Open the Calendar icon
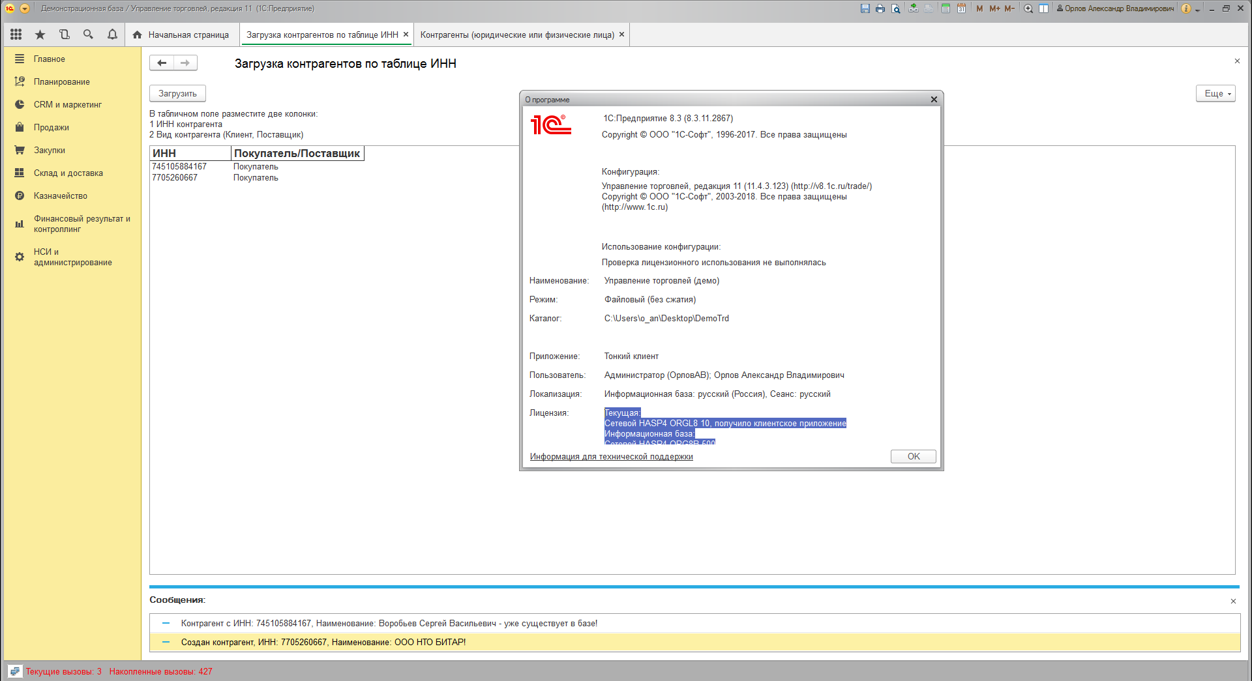 [961, 8]
